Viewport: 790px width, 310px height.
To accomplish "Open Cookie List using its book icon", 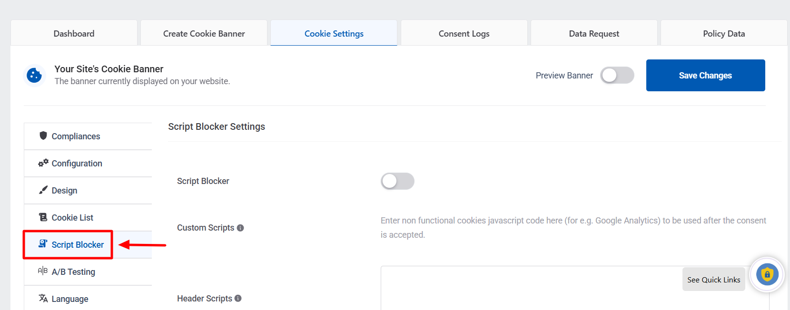I will (42, 217).
